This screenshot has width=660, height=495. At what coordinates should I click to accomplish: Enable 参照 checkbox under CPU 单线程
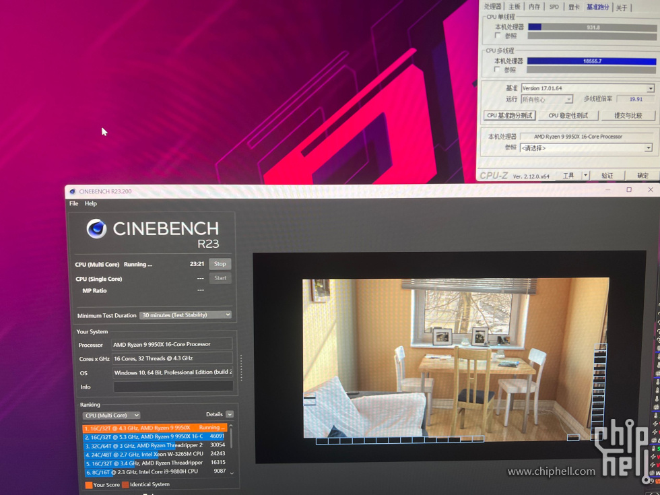click(x=498, y=36)
